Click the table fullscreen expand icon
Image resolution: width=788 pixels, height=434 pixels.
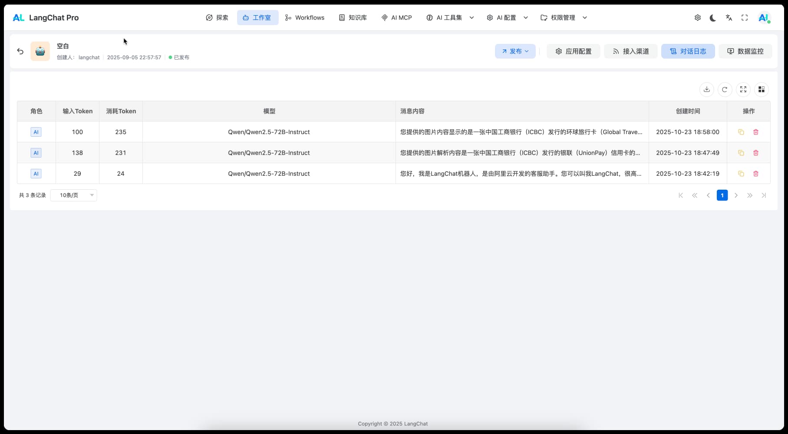tap(743, 89)
